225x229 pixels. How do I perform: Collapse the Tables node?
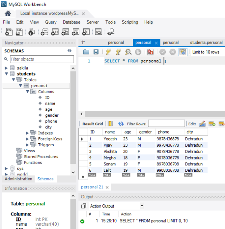[13, 80]
